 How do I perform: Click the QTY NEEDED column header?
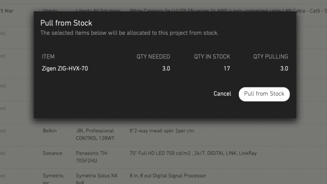153,57
